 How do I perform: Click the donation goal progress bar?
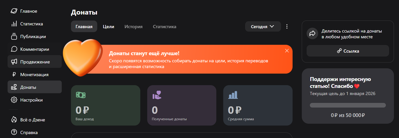348,105
